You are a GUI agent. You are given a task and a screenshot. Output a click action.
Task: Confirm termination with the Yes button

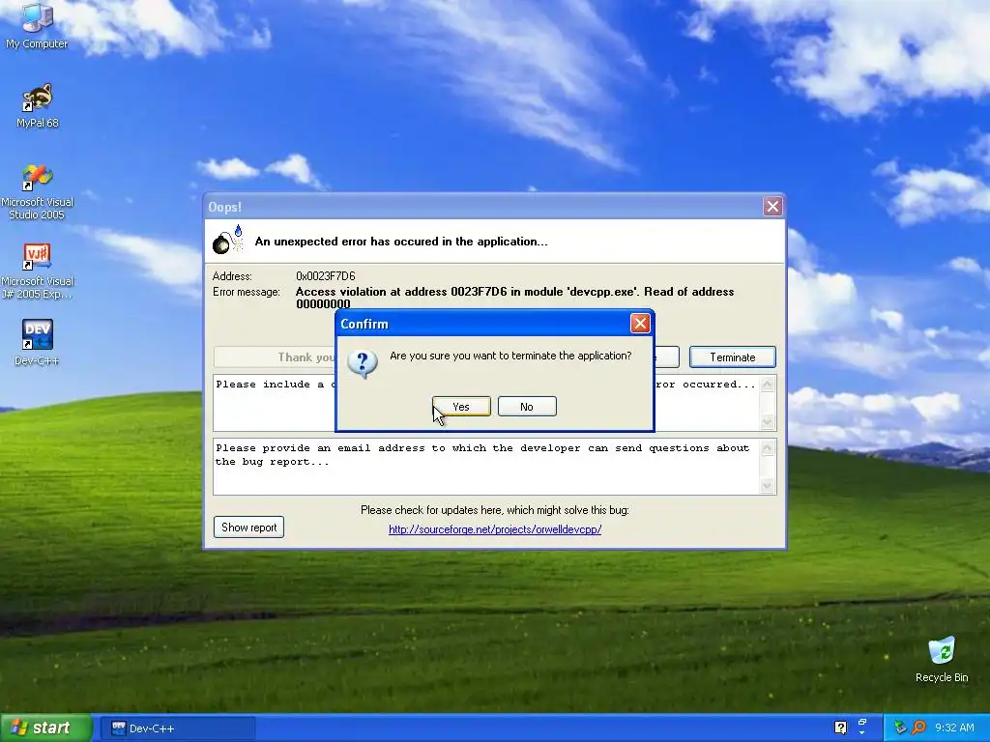461,407
